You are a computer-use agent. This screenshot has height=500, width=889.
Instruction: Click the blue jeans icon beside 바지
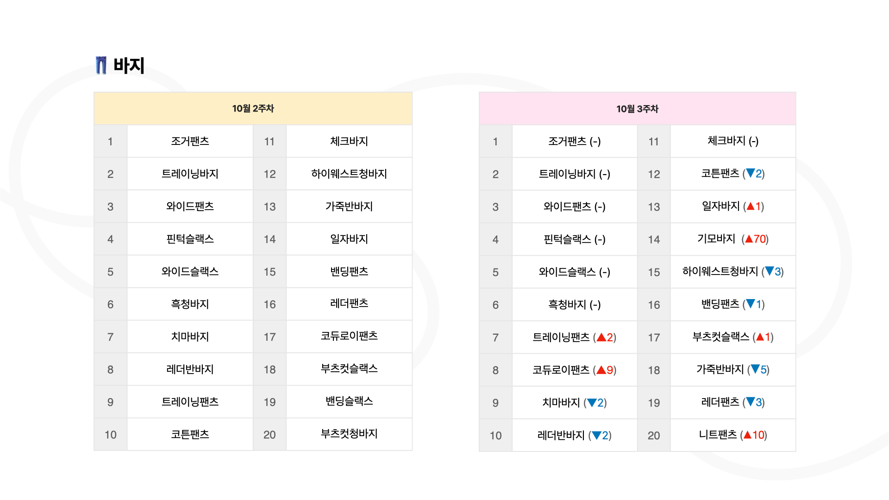pyautogui.click(x=101, y=65)
